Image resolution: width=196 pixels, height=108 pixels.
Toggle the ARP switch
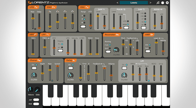36,100
